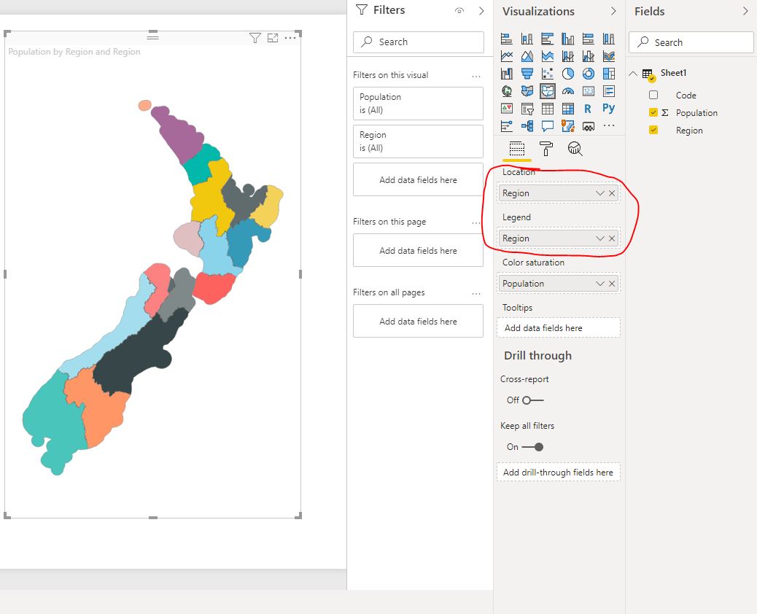757x614 pixels.
Task: Insert the Q&A speech bubble visual
Action: point(548,126)
